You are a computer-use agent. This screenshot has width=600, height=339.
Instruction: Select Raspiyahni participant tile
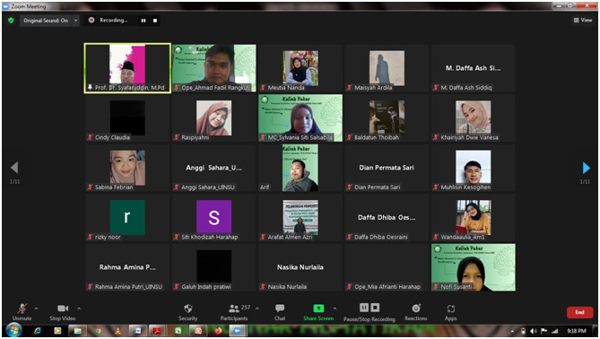coord(214,117)
